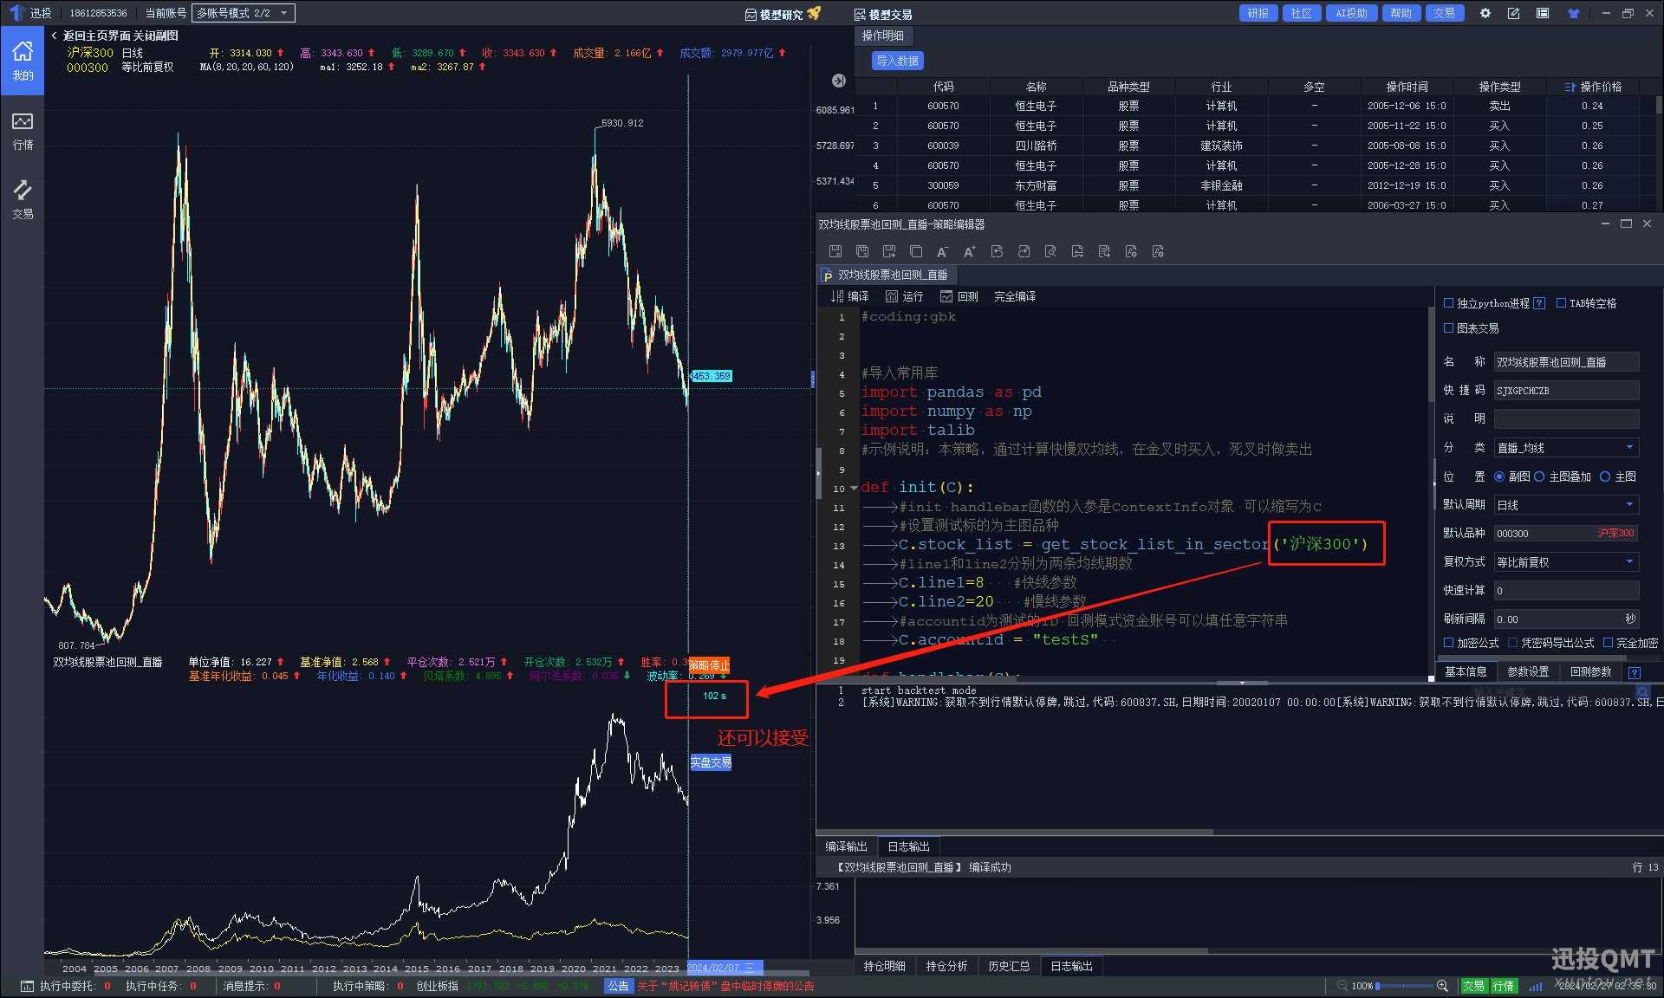Click the help icon next to 回测参数 tab
Viewport: 1664px width, 998px height.
[1635, 672]
